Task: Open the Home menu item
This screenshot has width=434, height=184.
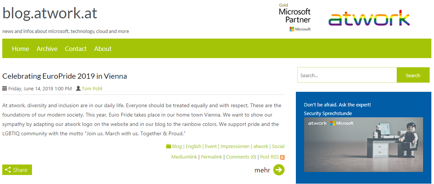Action: [x=20, y=49]
